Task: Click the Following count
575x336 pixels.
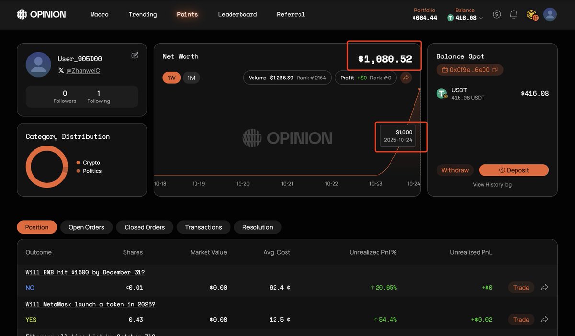Action: pos(99,97)
